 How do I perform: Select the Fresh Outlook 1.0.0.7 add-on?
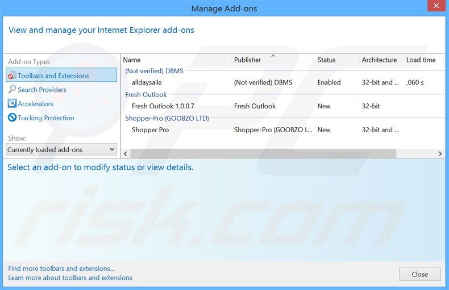click(163, 106)
